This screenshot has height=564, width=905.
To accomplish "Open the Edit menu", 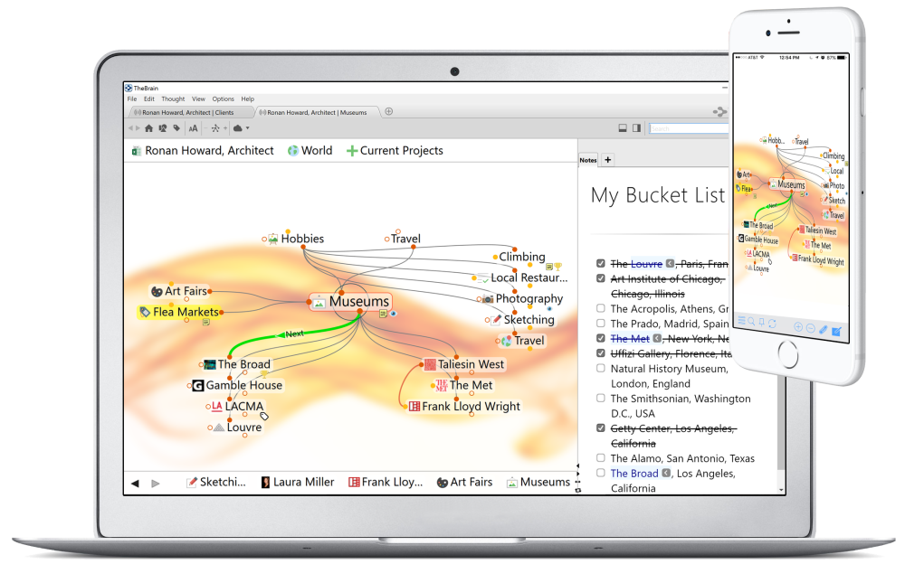I will [x=149, y=99].
